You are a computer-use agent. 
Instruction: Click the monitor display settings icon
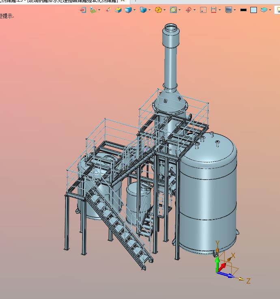pyautogui.click(x=228, y=10)
